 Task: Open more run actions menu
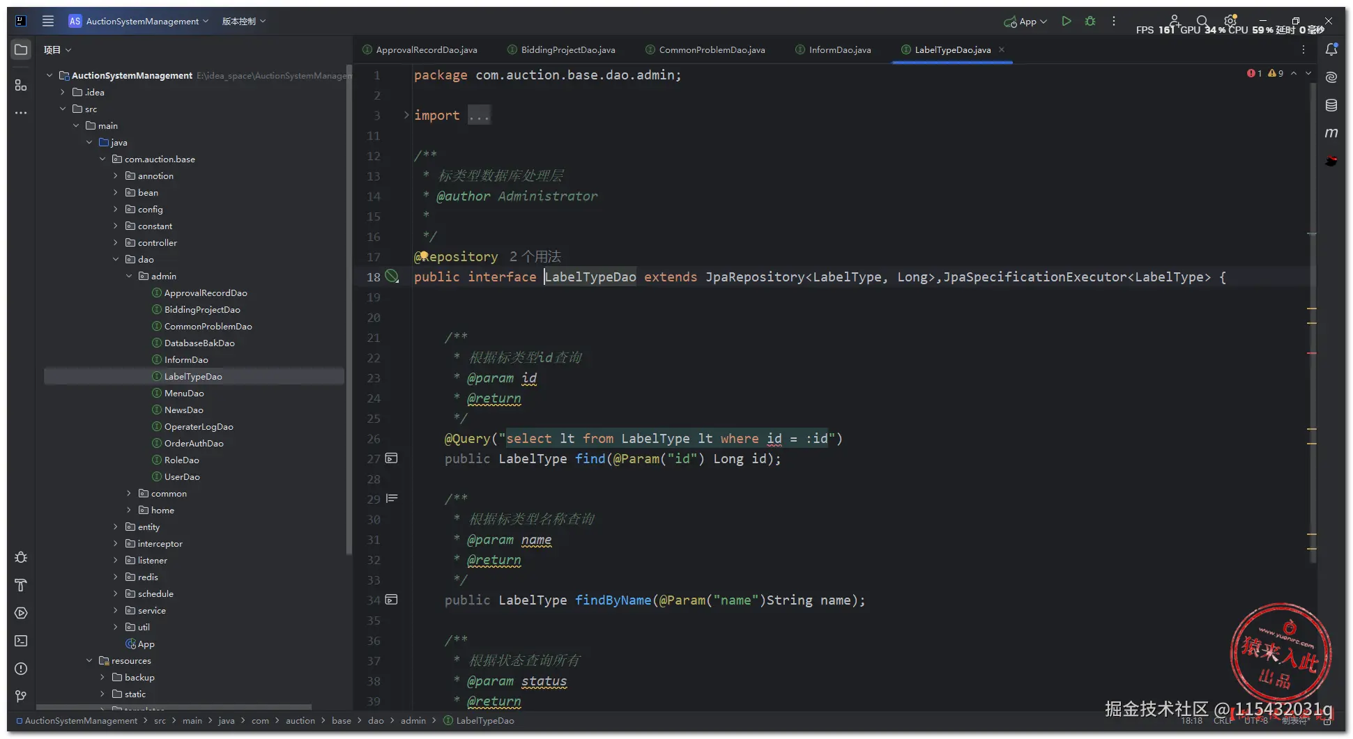[x=1114, y=21]
